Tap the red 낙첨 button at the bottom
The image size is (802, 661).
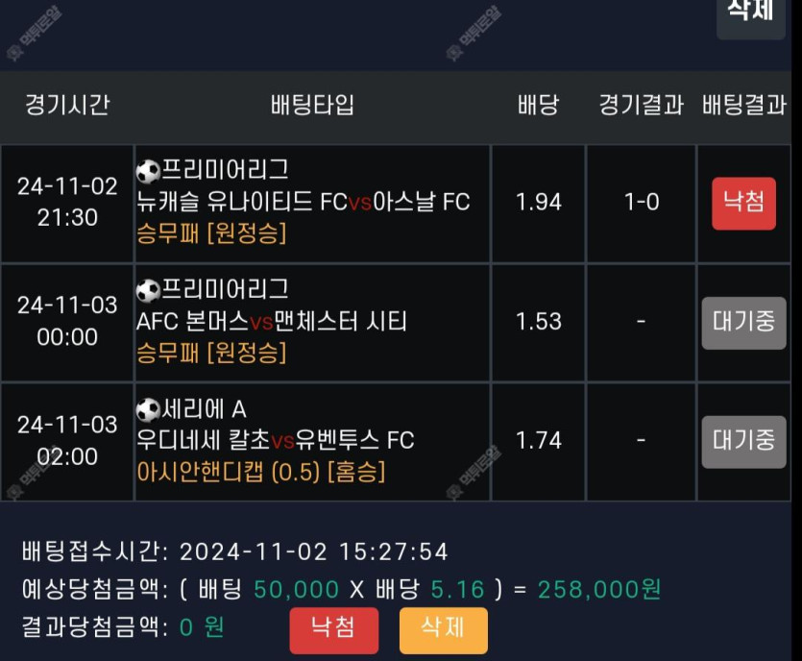334,630
